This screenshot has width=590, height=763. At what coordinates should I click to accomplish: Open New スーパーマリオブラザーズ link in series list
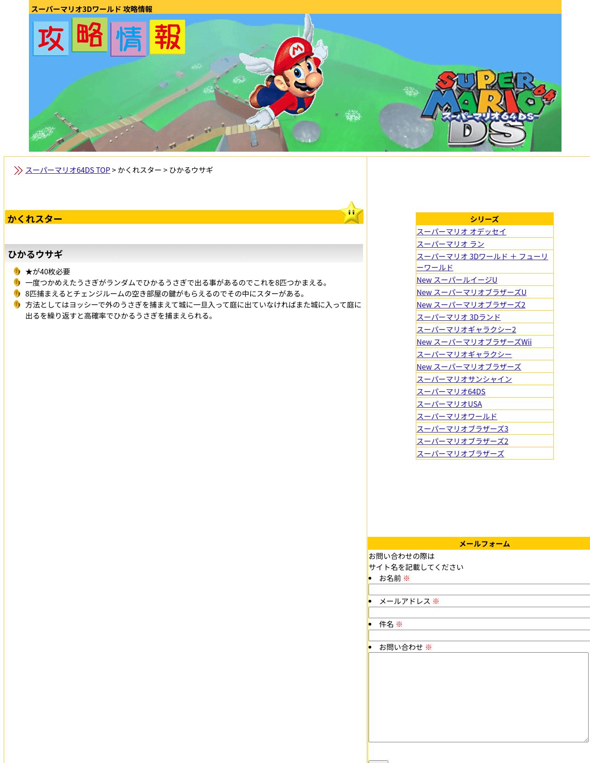tap(469, 367)
